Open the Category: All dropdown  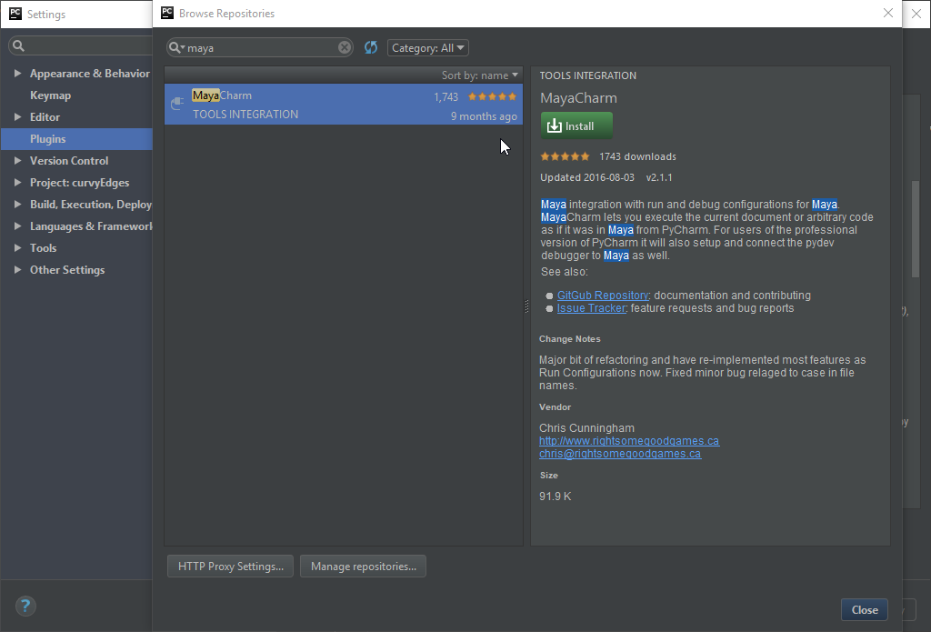427,46
